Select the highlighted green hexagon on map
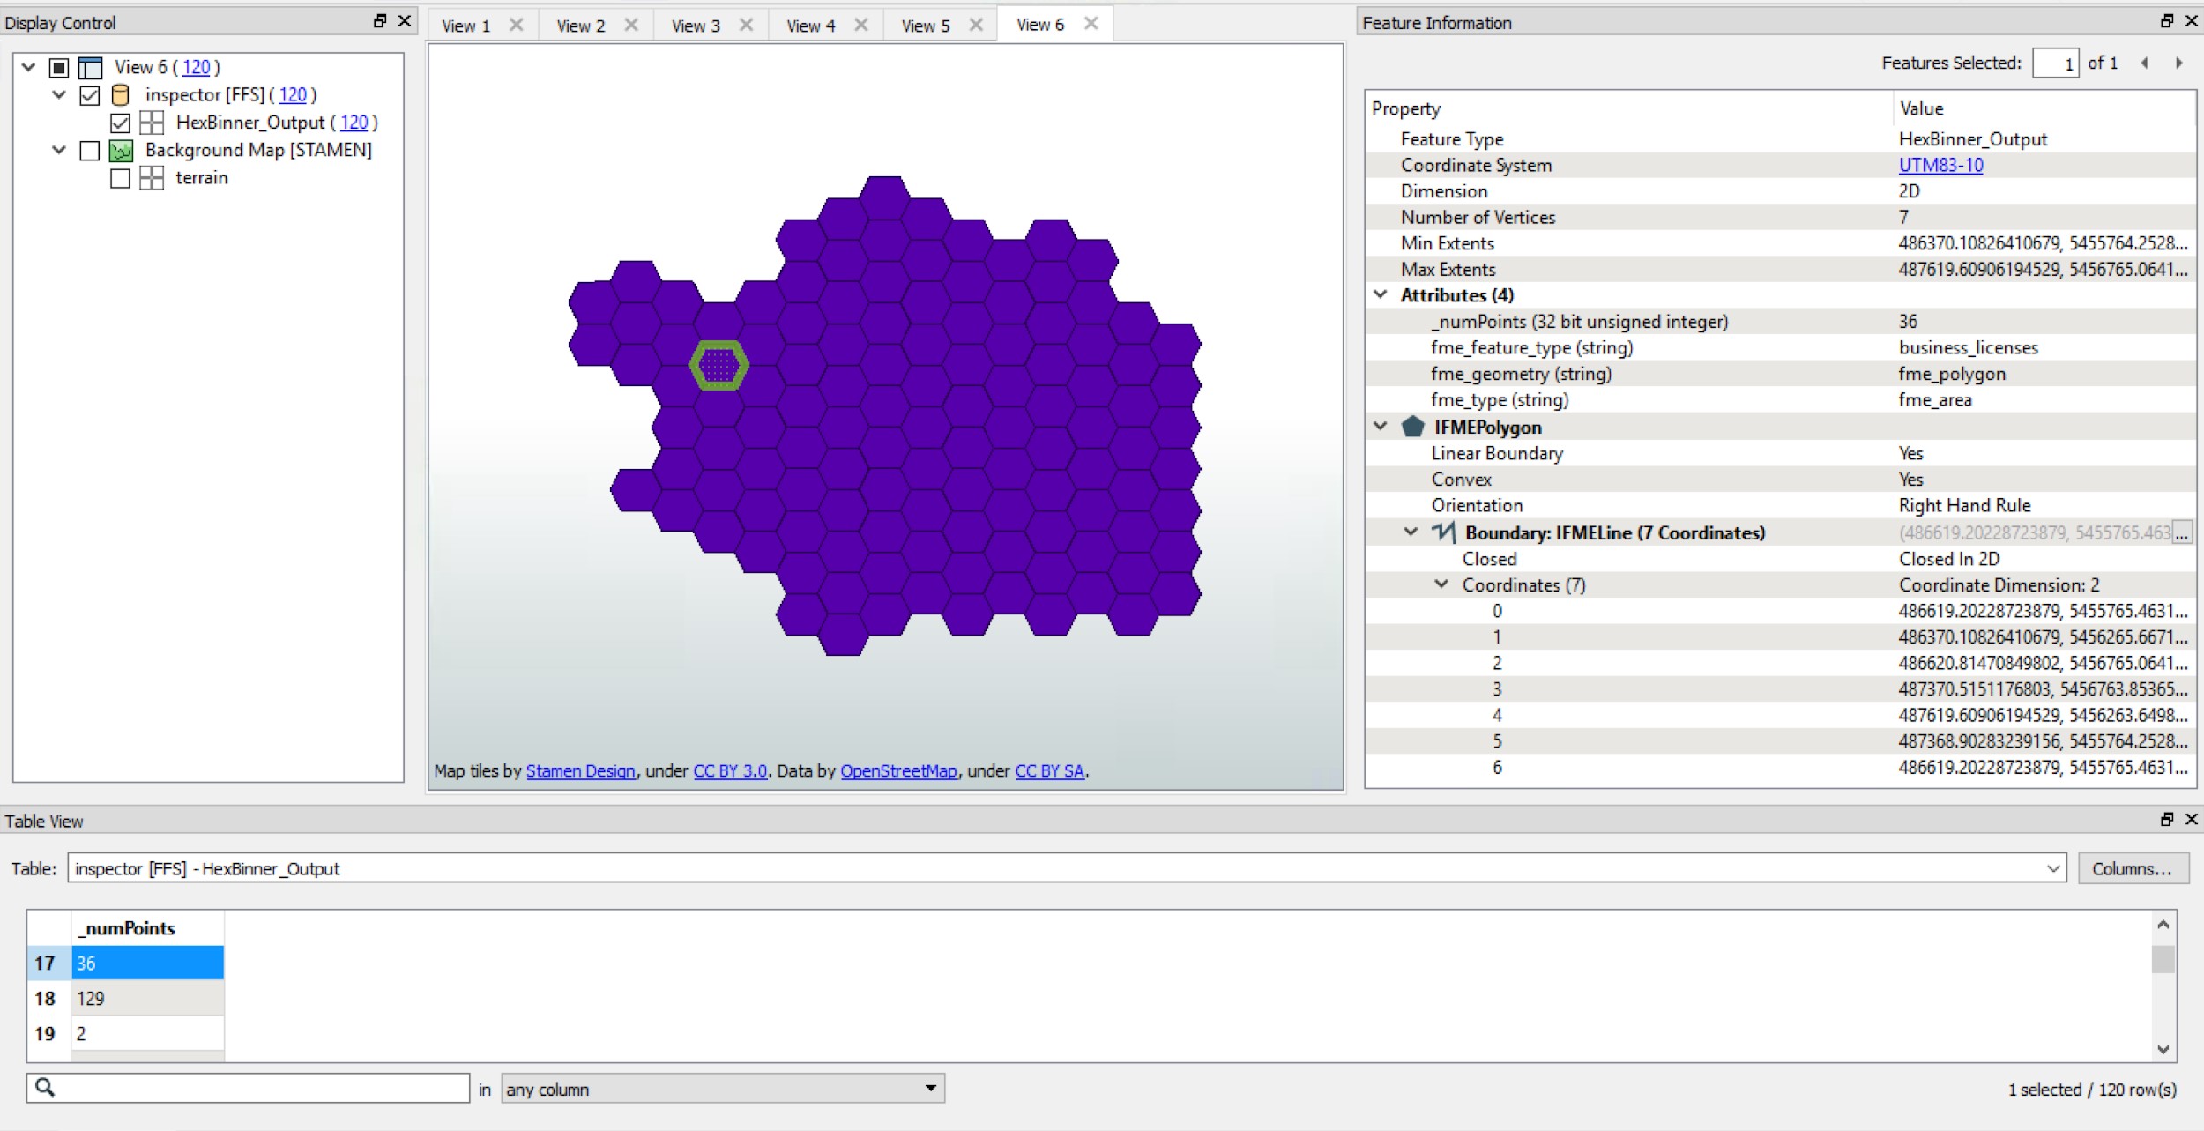This screenshot has width=2204, height=1131. tap(719, 365)
